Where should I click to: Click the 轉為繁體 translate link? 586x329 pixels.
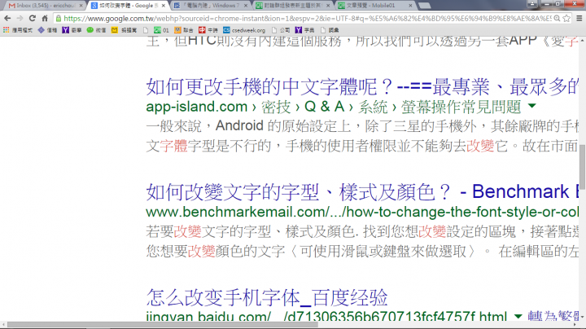coord(553,317)
